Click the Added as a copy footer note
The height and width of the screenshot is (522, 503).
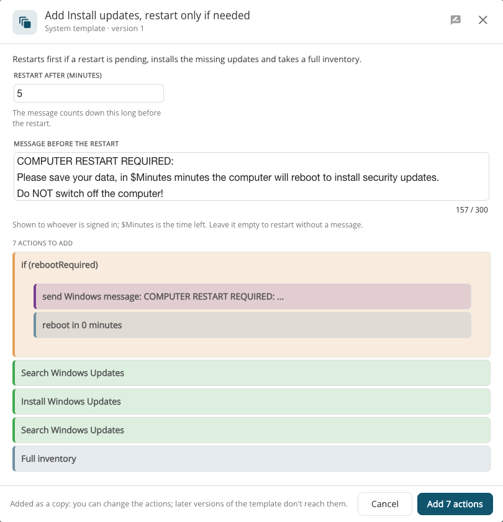pyautogui.click(x=179, y=504)
